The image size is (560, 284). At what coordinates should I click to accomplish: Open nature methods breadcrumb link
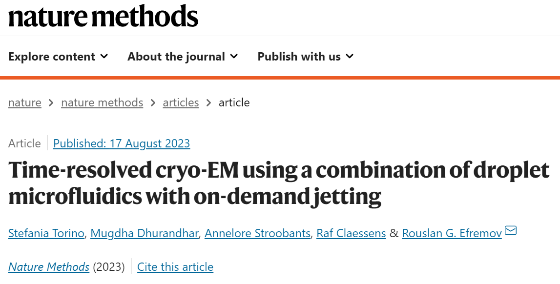click(x=102, y=103)
